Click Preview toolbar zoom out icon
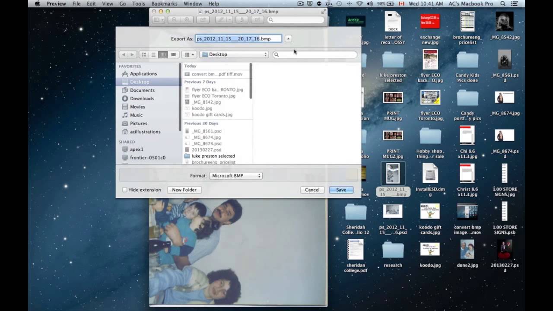Screen dimensions: 553x311 [174, 20]
